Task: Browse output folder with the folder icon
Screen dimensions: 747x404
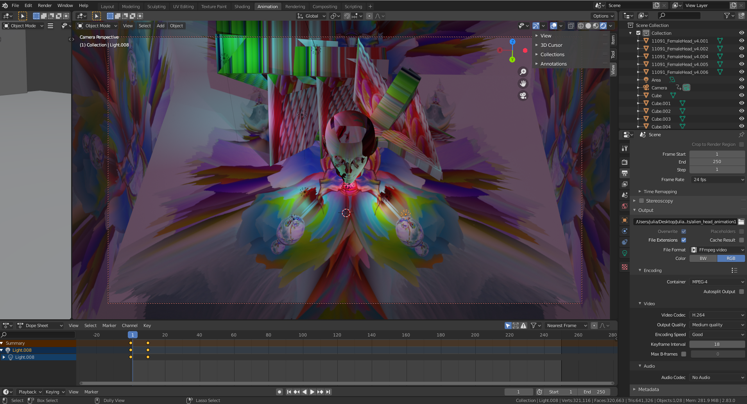Action: click(x=741, y=222)
